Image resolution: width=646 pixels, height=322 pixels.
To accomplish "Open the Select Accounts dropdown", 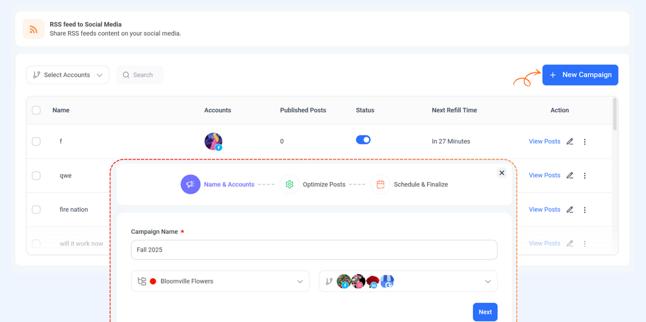I will tap(67, 75).
